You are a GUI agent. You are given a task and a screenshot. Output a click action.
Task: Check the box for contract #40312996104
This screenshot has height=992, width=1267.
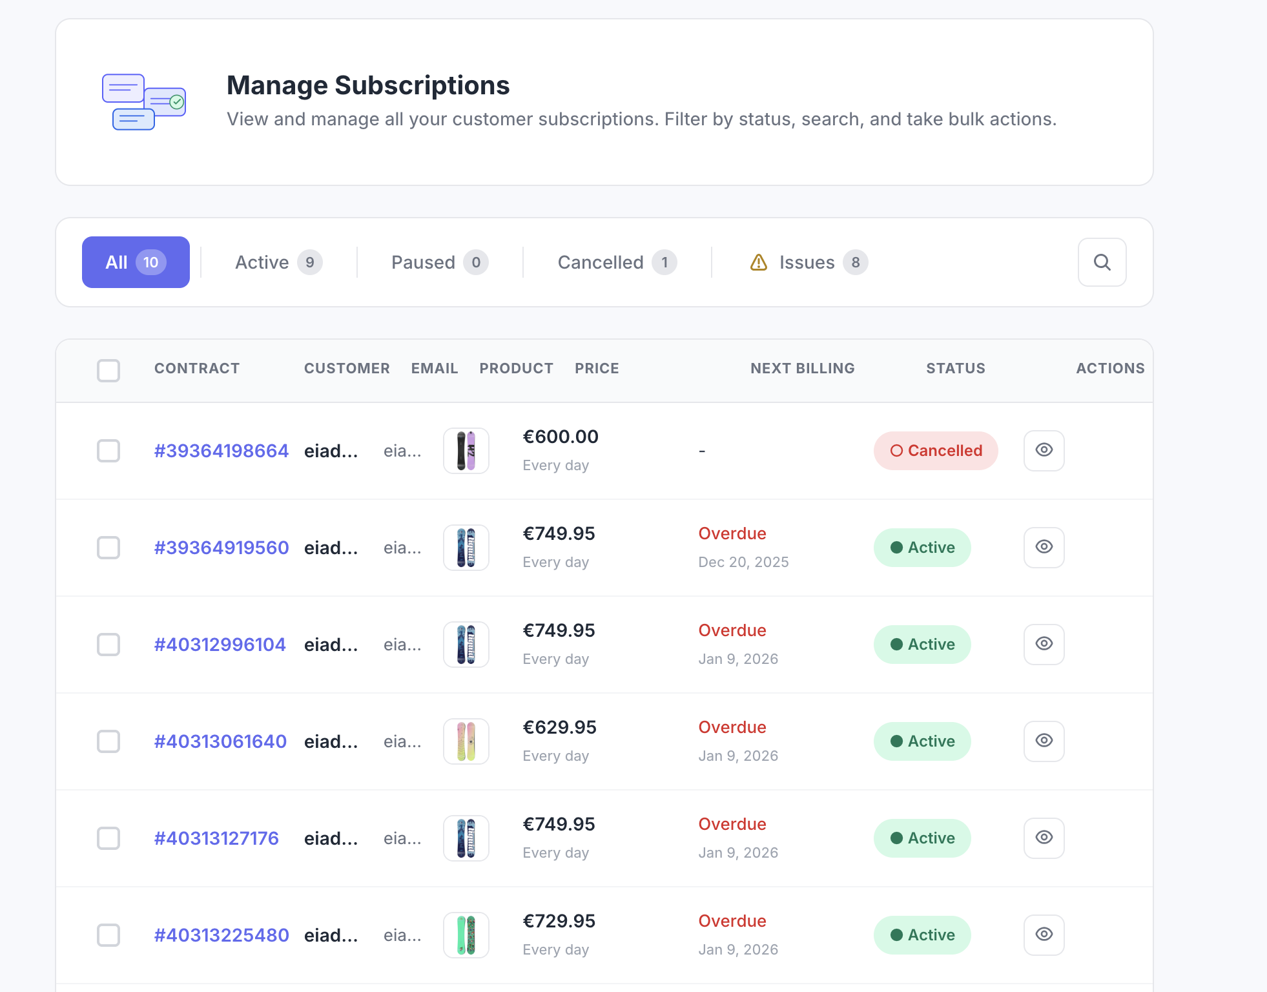click(x=108, y=645)
